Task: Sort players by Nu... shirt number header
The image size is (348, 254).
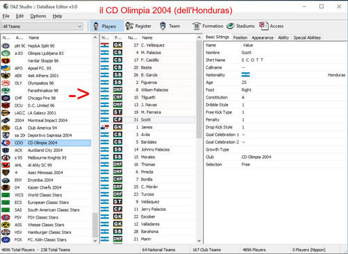Action: pos(133,37)
